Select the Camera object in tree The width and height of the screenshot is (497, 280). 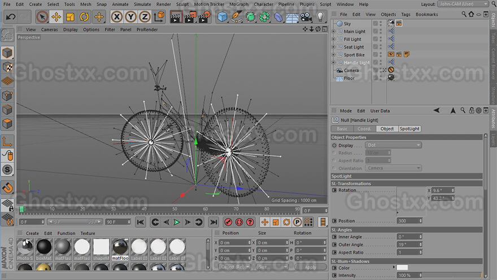tap(351, 71)
